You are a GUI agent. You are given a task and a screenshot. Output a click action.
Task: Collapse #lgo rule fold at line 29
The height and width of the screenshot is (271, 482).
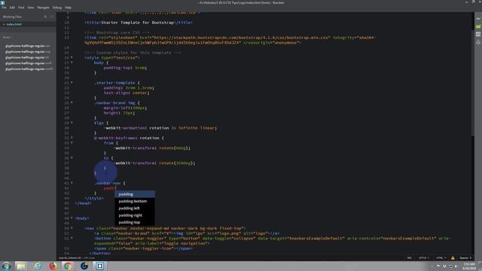(72, 123)
